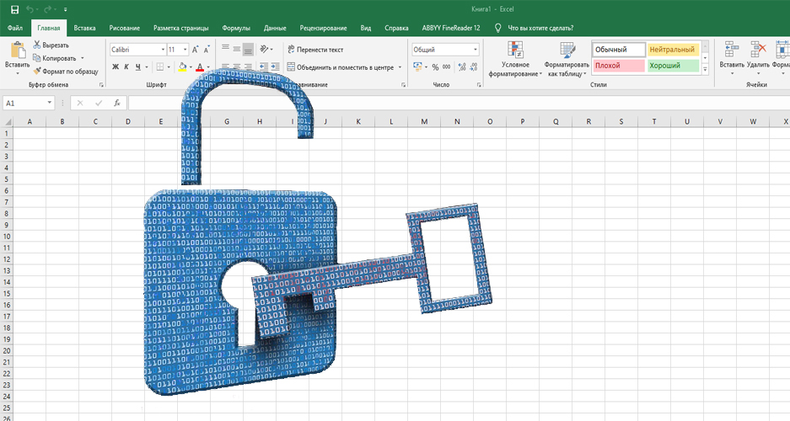Expand font color dropdown arrow

(208, 67)
